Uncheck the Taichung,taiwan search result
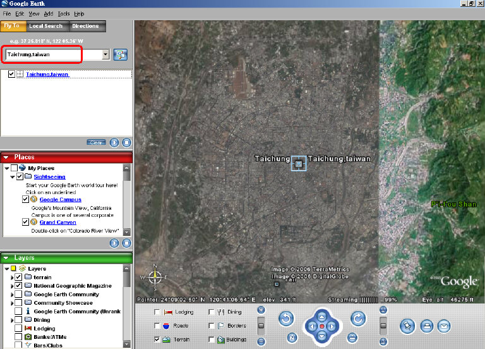 [11, 74]
